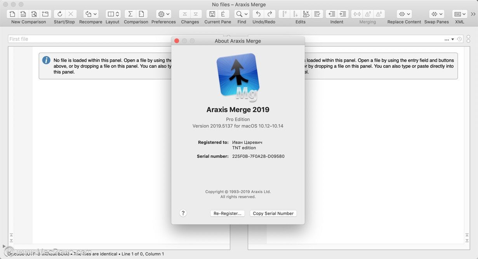The width and height of the screenshot is (478, 259).
Task: Click the first Edits icon with up arrow
Action: 284,14
